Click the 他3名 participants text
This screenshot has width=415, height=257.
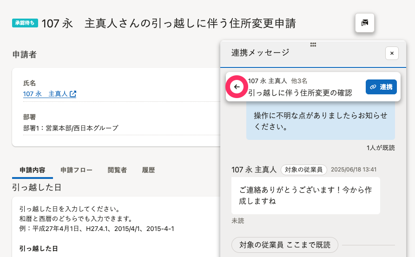click(x=299, y=81)
